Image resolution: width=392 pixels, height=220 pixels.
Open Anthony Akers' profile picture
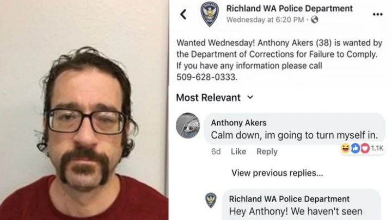188,125
